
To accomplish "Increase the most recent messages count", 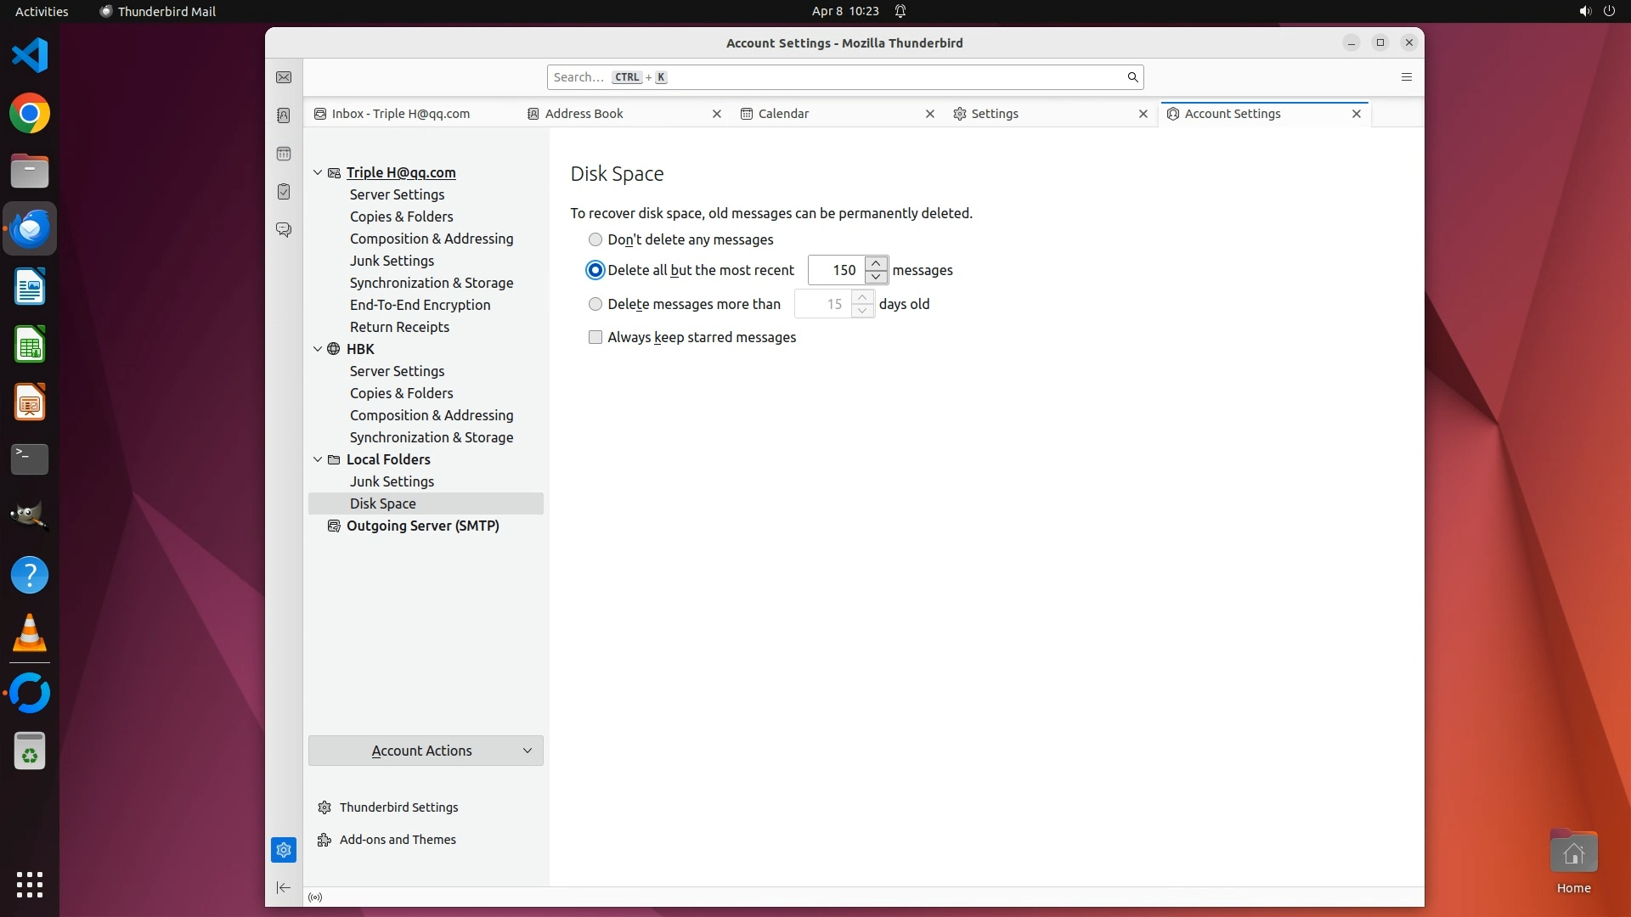I will pyautogui.click(x=876, y=263).
